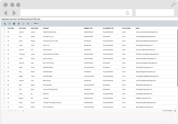This screenshot has height=124, width=178.
Task: Check the Jones Day row checkbox
Action: point(4,98)
